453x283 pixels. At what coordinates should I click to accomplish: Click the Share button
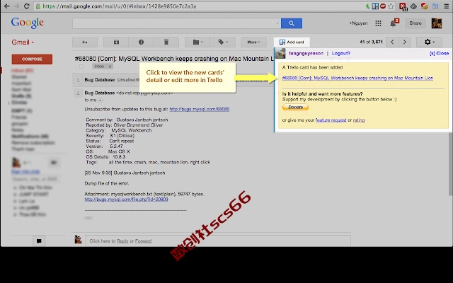415,23
